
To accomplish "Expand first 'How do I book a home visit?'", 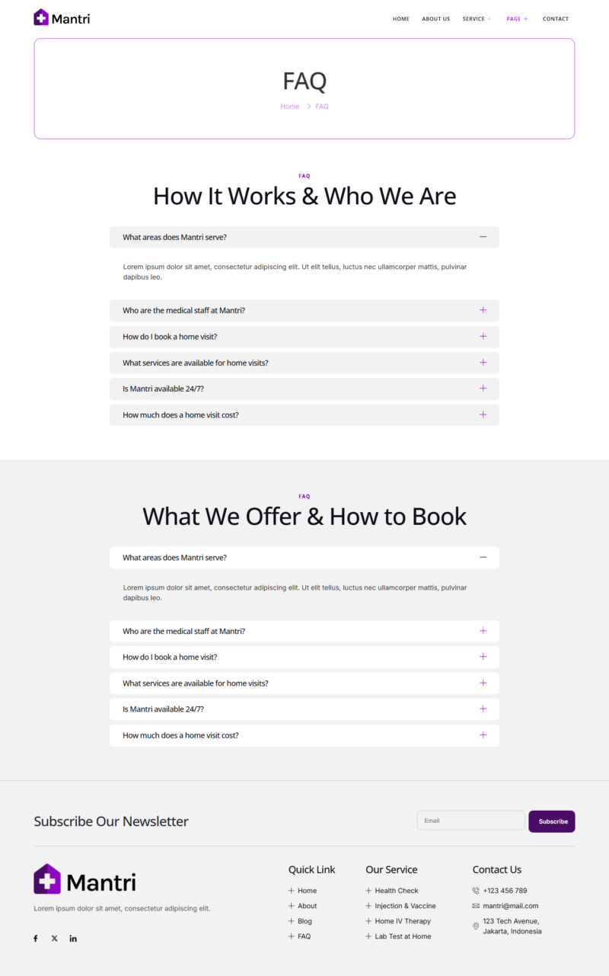I will [304, 337].
